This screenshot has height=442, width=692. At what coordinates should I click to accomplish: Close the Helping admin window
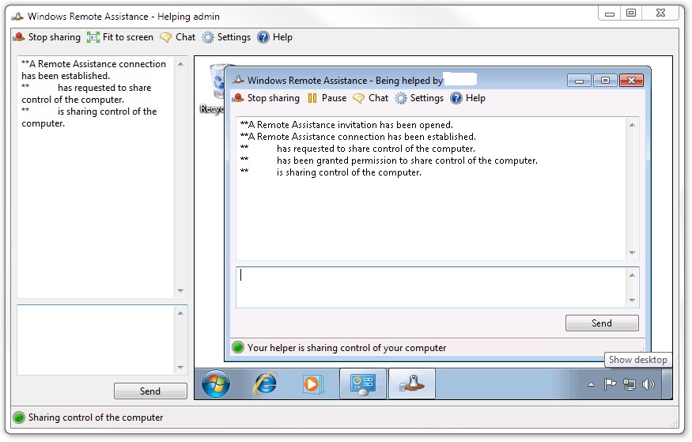(660, 13)
